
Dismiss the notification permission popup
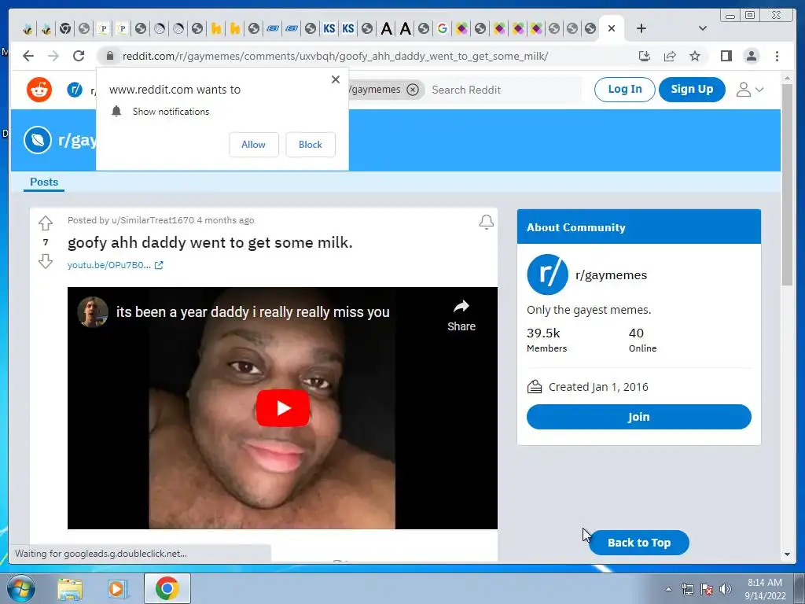point(336,79)
